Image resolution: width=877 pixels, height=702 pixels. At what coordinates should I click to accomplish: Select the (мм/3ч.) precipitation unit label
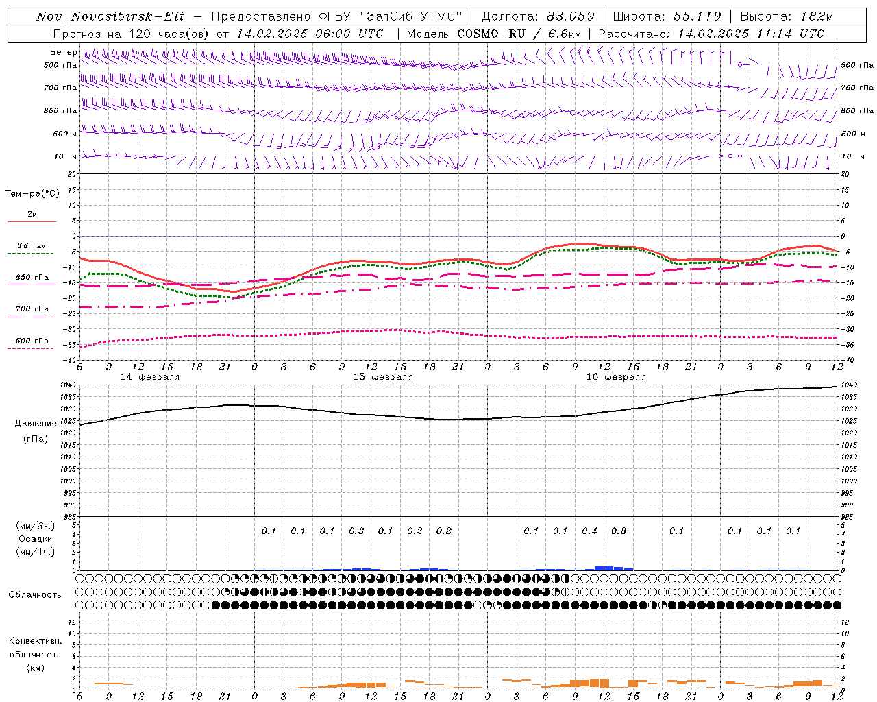36,526
